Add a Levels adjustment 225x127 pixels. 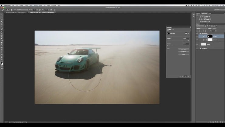click(x=203, y=17)
